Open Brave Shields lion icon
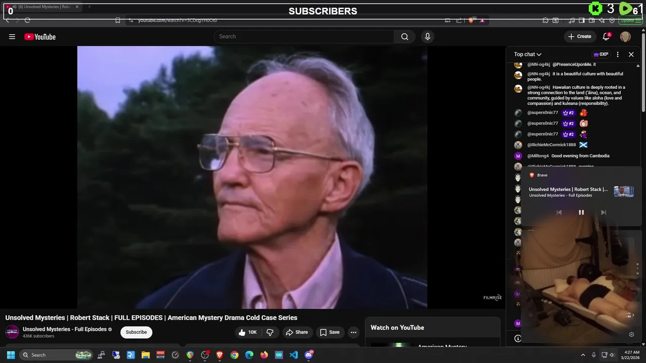 [x=471, y=20]
